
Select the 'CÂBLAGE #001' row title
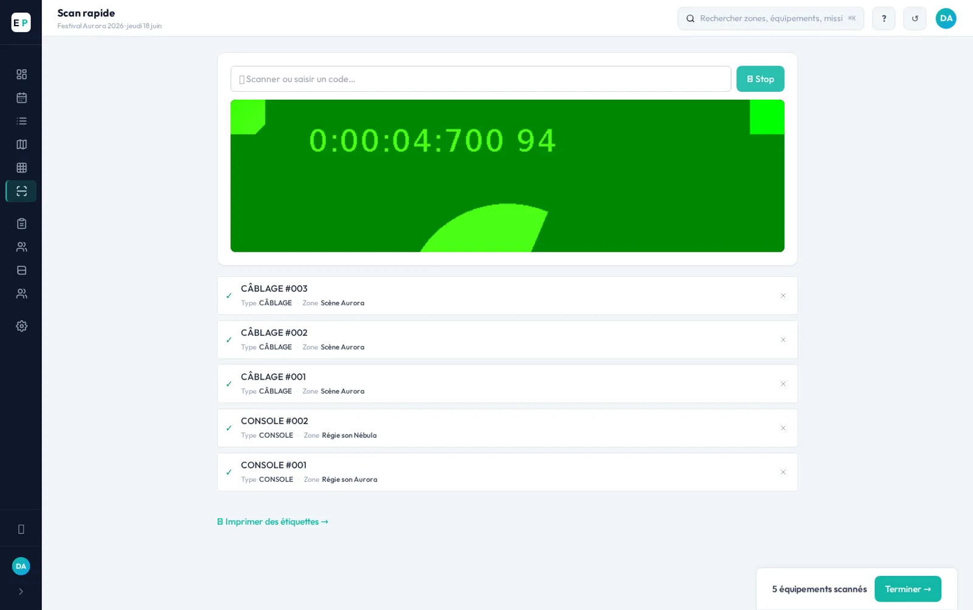coord(274,377)
